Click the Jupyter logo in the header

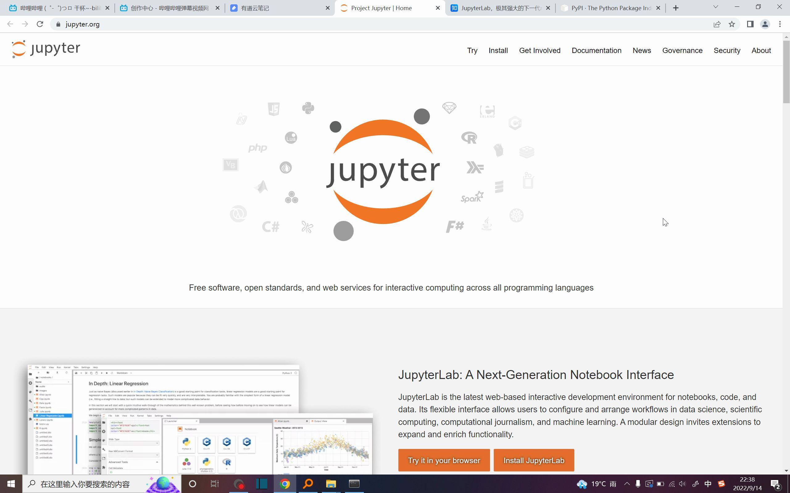coord(45,49)
